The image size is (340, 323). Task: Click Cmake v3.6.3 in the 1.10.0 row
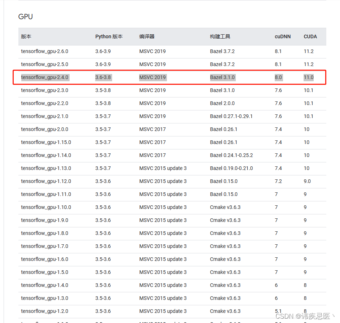coord(225,207)
